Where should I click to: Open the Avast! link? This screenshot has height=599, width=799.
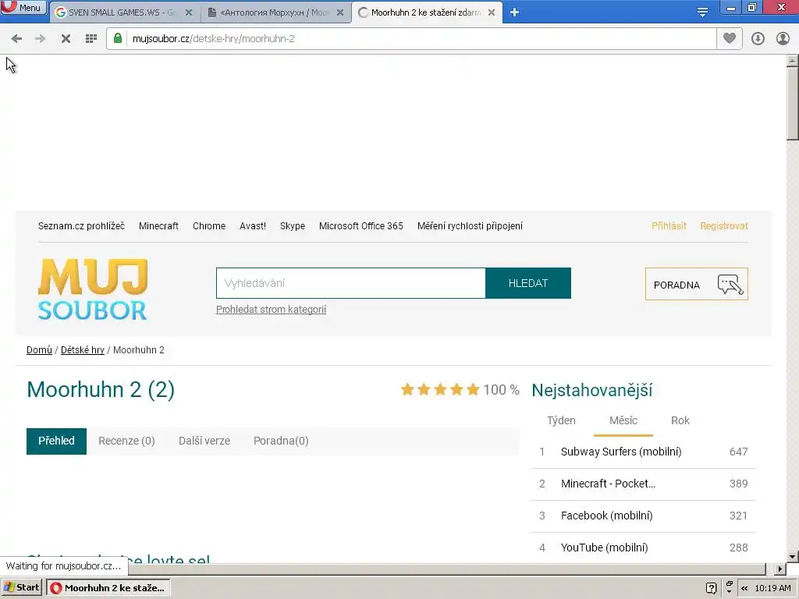(253, 226)
